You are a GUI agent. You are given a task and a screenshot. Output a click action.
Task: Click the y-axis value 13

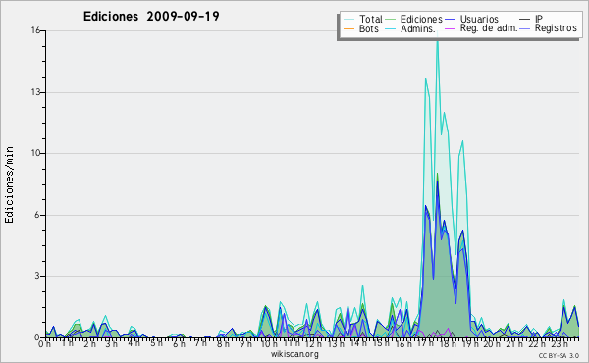tap(35, 92)
